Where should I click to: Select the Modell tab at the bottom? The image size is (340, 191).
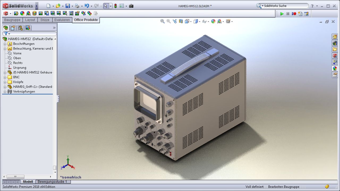coord(28,182)
